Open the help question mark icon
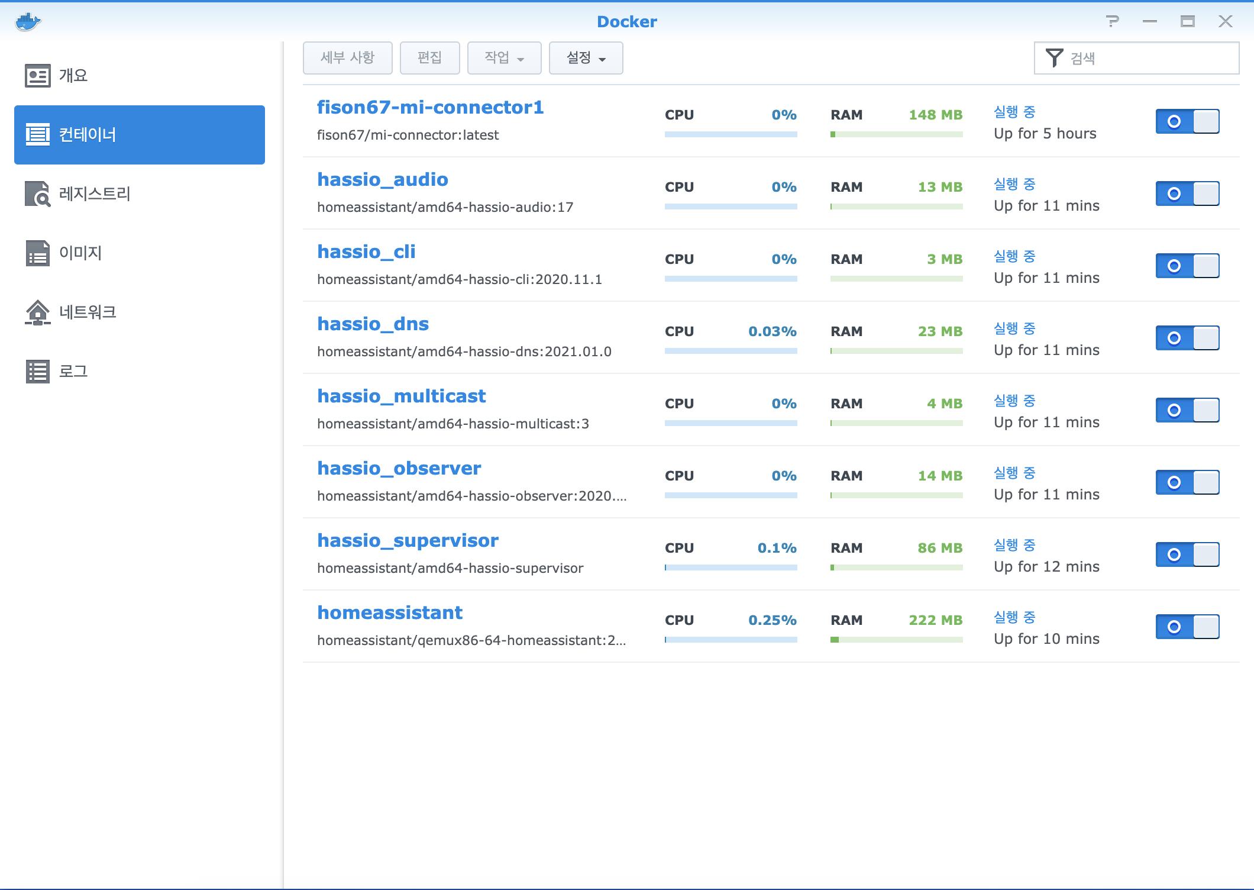The height and width of the screenshot is (890, 1254). point(1112,22)
